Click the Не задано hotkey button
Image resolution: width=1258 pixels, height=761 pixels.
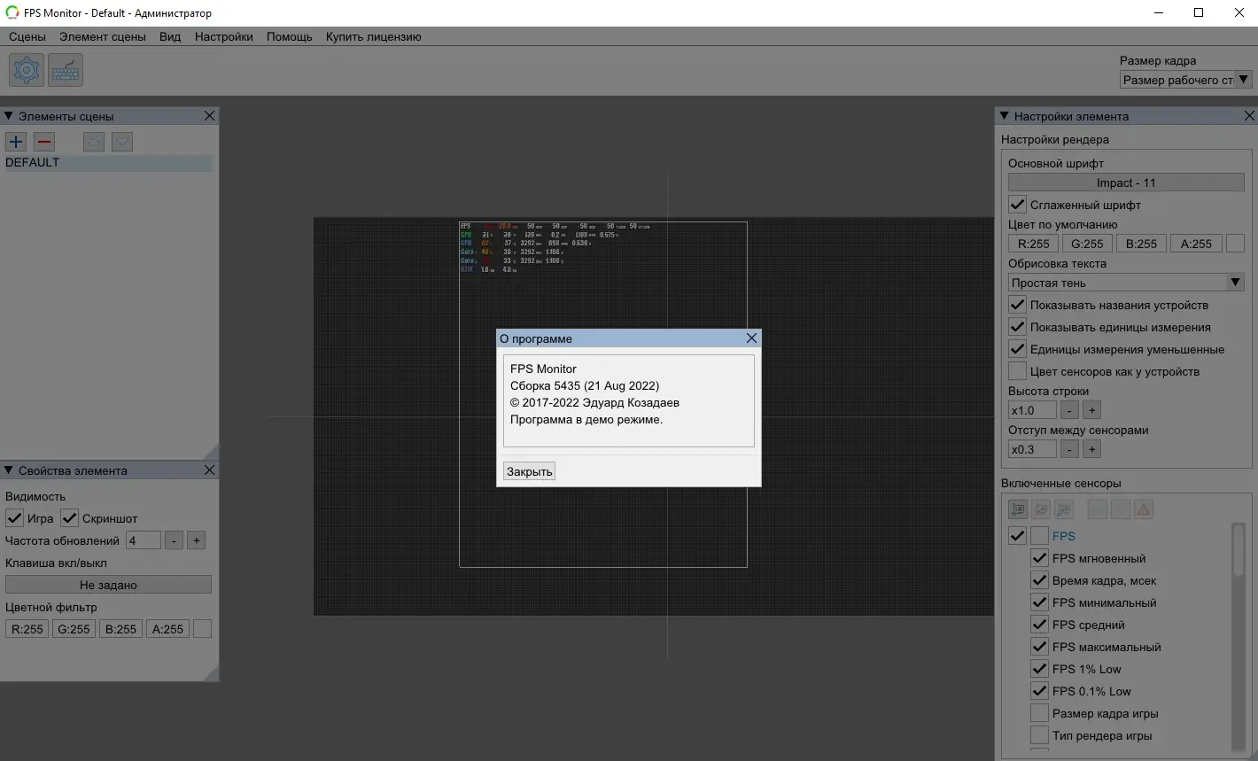(x=108, y=585)
